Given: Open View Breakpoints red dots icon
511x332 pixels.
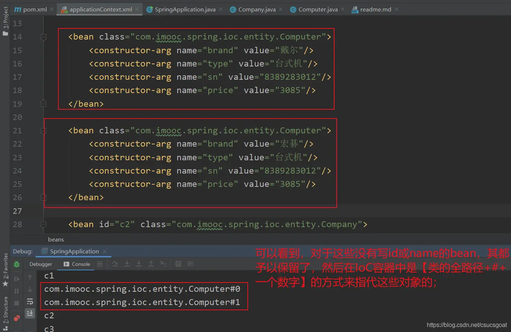Looking at the screenshot, I should (x=17, y=318).
